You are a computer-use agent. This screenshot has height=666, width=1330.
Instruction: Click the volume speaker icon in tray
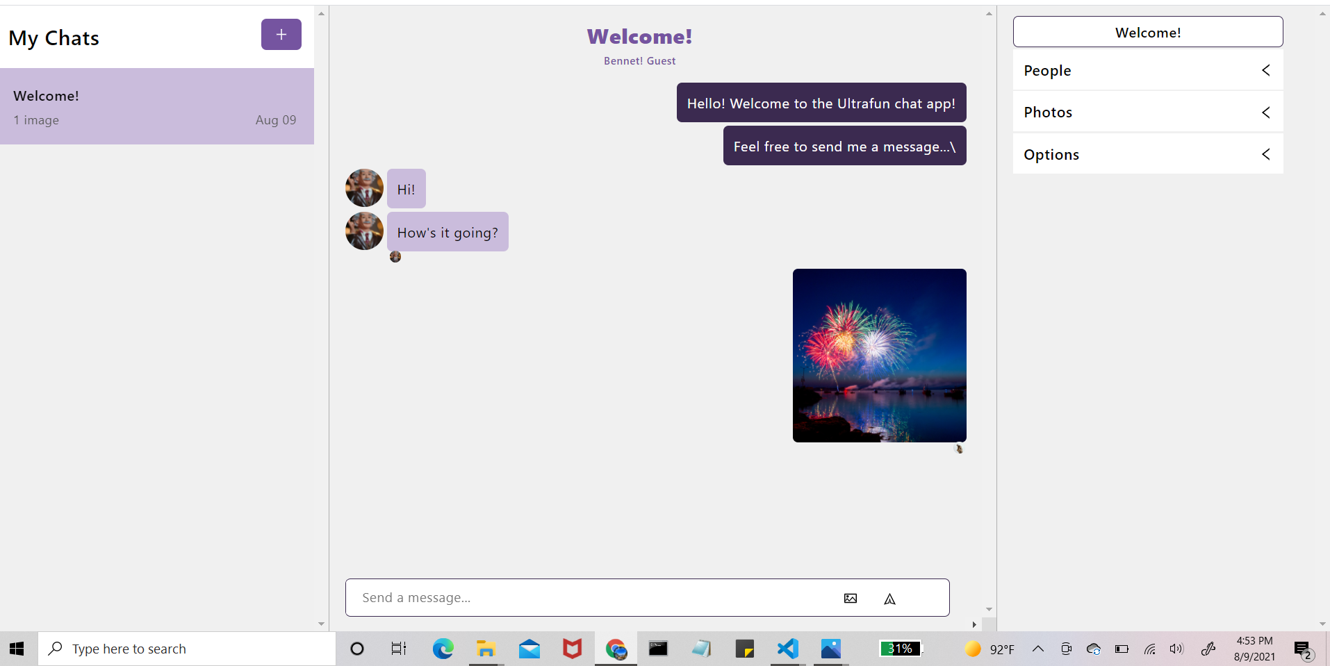tap(1176, 649)
